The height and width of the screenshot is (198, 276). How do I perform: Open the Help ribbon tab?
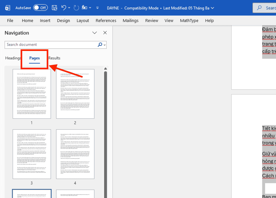click(209, 21)
